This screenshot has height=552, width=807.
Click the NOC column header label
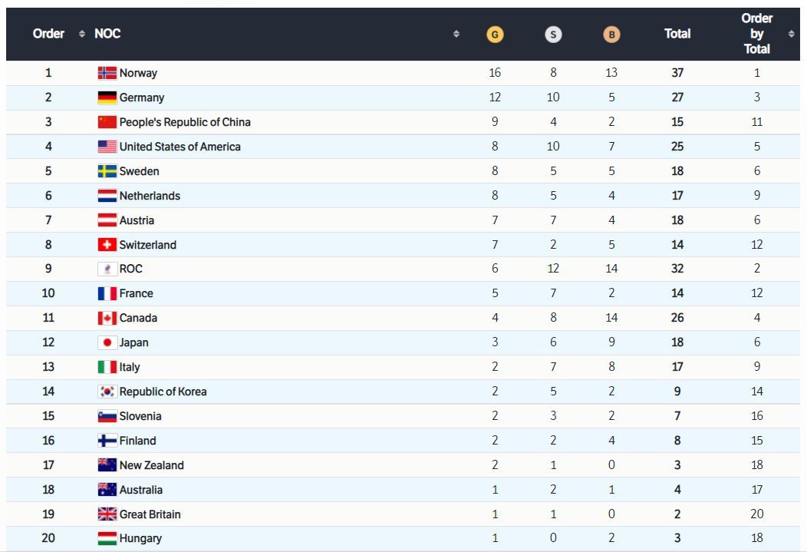pyautogui.click(x=107, y=35)
